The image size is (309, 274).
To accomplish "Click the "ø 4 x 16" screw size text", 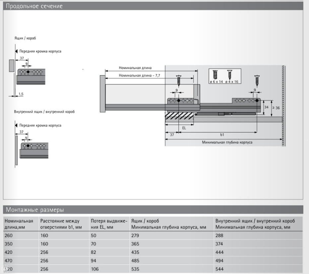I will click(x=232, y=82).
